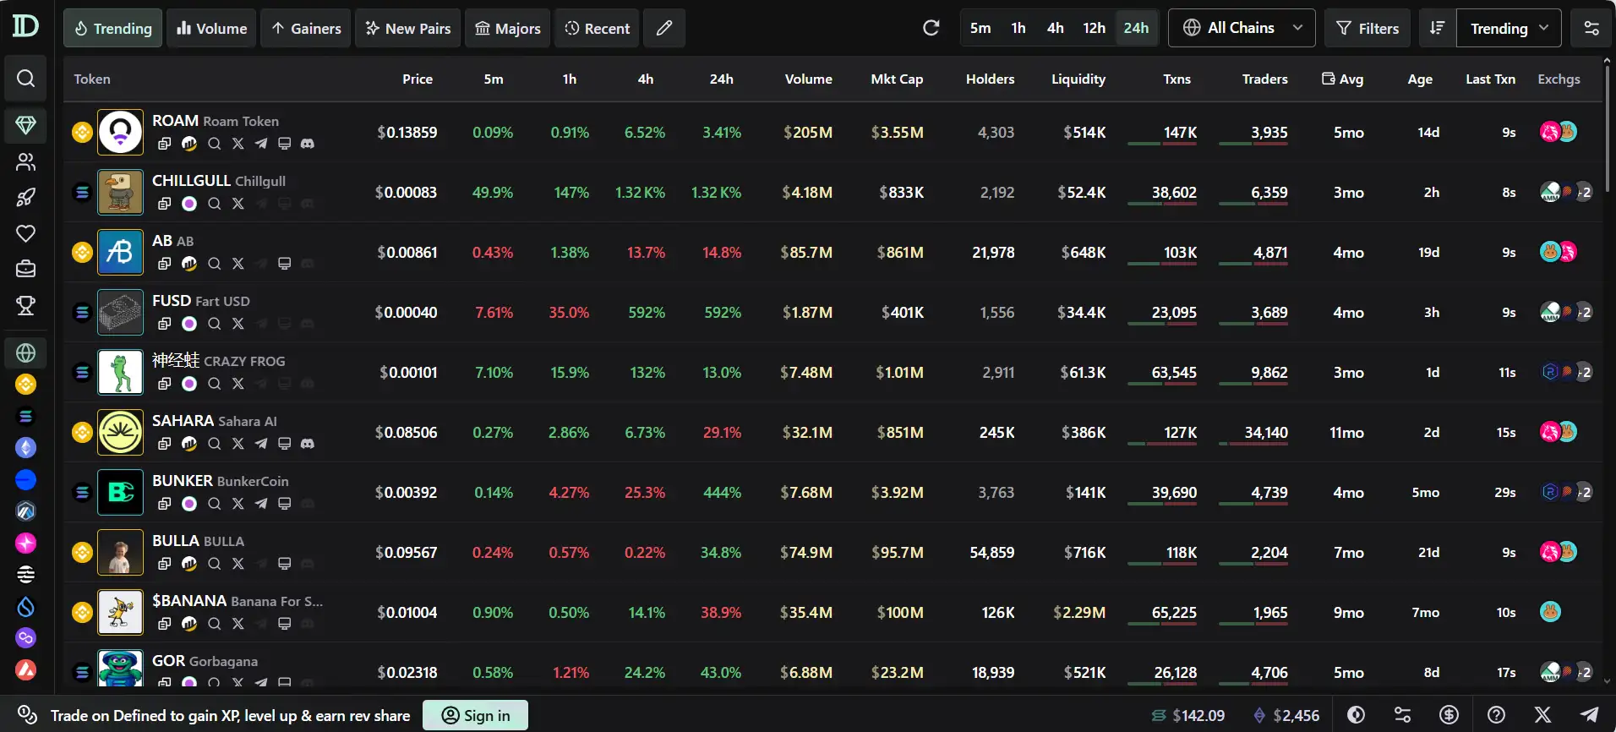1616x732 pixels.
Task: Toggle the sort direction button beside Trending
Action: click(x=1437, y=28)
